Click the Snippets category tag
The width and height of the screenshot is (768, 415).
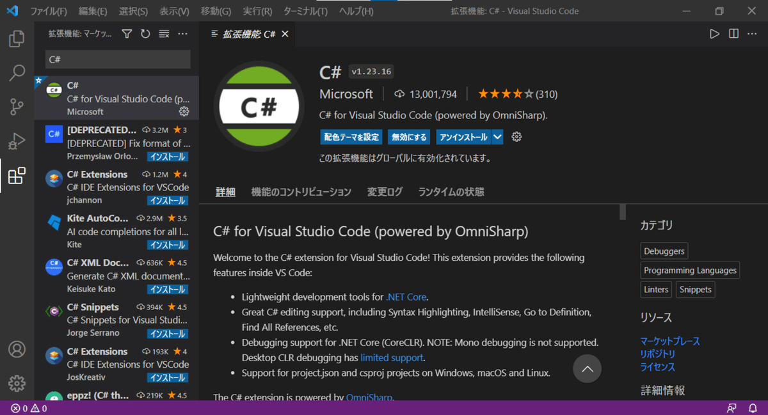pos(696,290)
